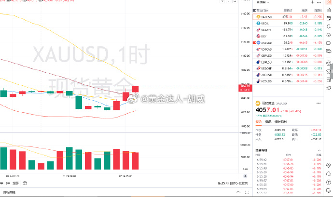Sort by the 涨跌% column header

point(318,11)
